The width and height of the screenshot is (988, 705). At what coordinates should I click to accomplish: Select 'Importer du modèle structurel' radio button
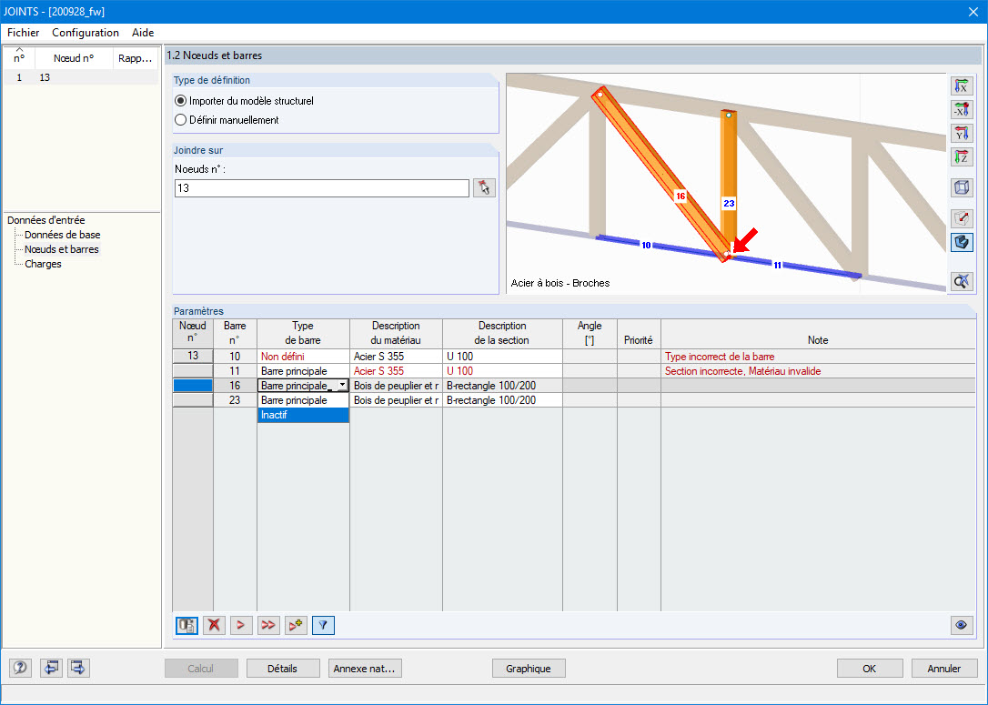coord(180,101)
